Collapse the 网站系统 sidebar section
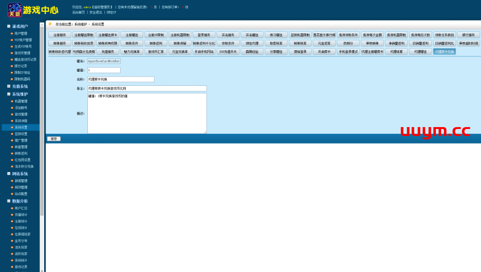 [8, 174]
